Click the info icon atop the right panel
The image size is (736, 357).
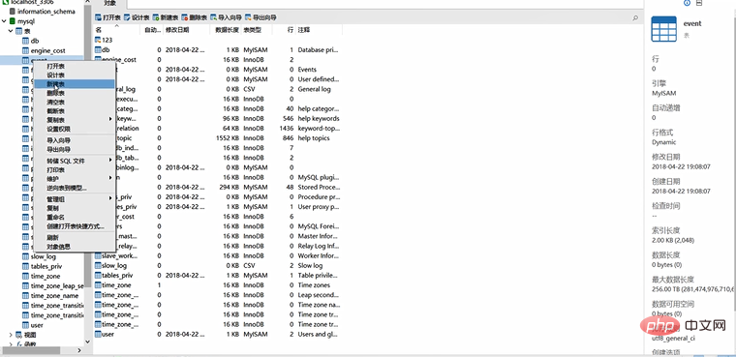688,3
